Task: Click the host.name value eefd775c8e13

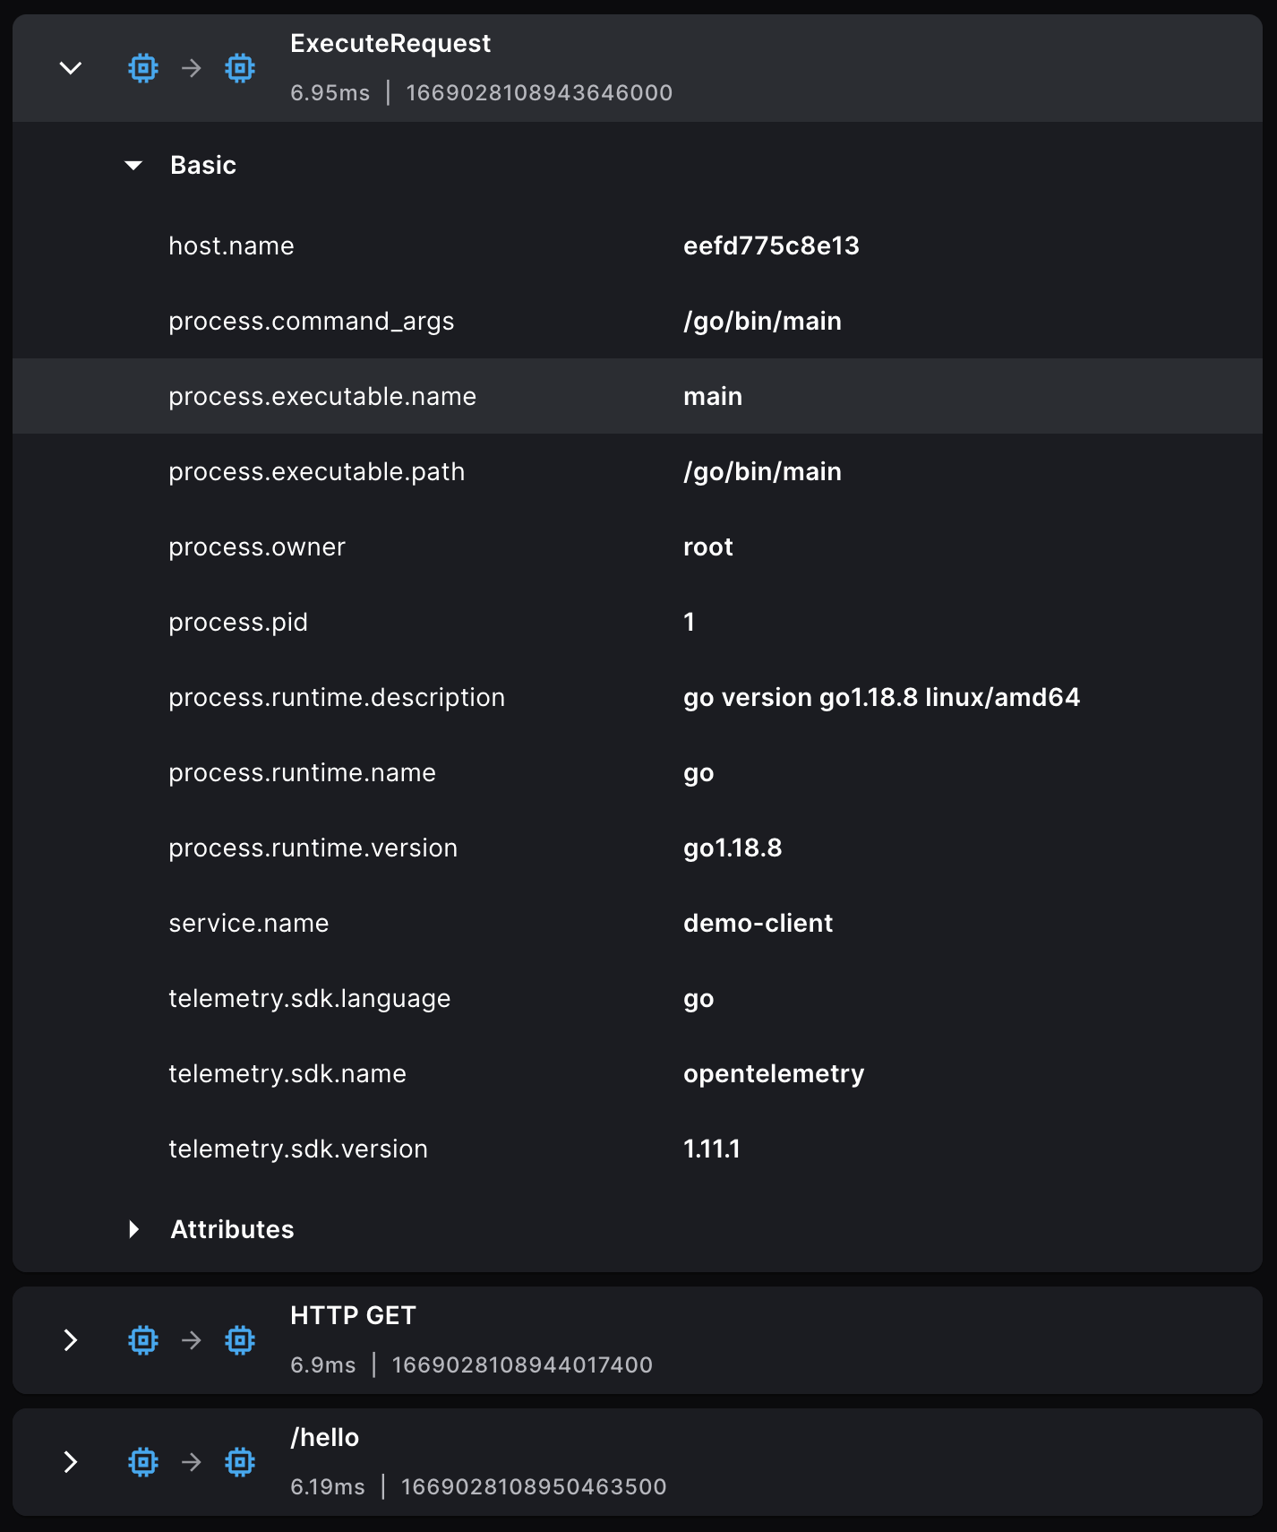Action: point(771,245)
